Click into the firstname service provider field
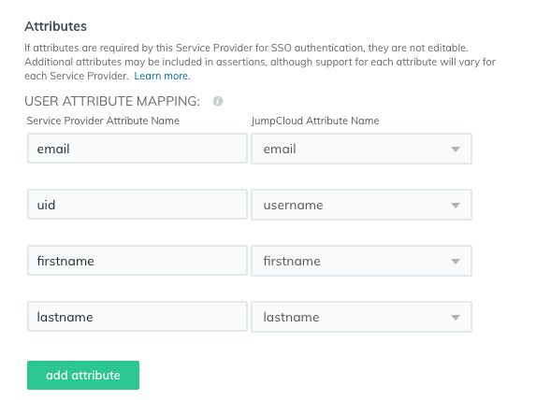Viewport: 536px width, 400px height. [x=138, y=261]
